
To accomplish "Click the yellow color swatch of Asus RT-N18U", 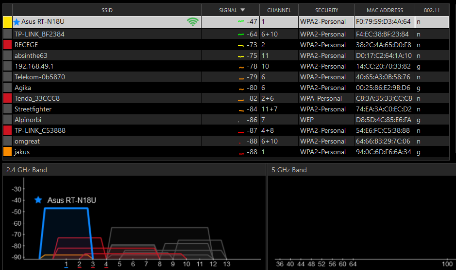I will (8, 22).
